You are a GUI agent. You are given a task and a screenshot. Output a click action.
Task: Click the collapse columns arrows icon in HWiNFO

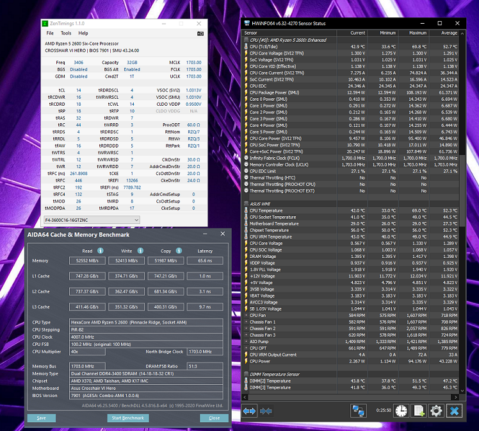(x=266, y=411)
